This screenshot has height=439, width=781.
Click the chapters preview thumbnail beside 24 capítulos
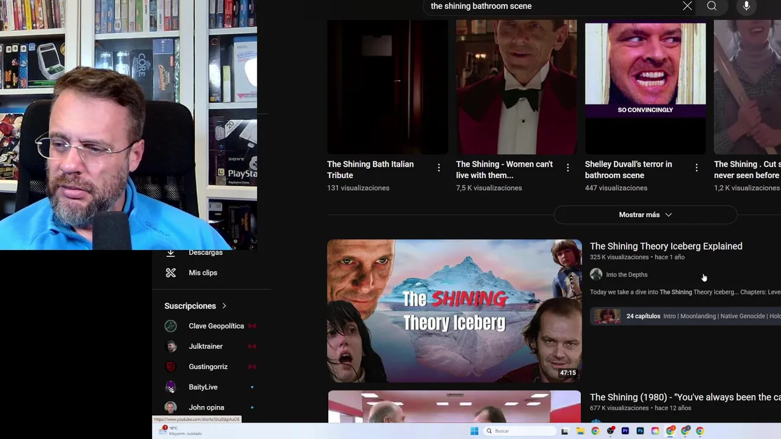(x=606, y=316)
